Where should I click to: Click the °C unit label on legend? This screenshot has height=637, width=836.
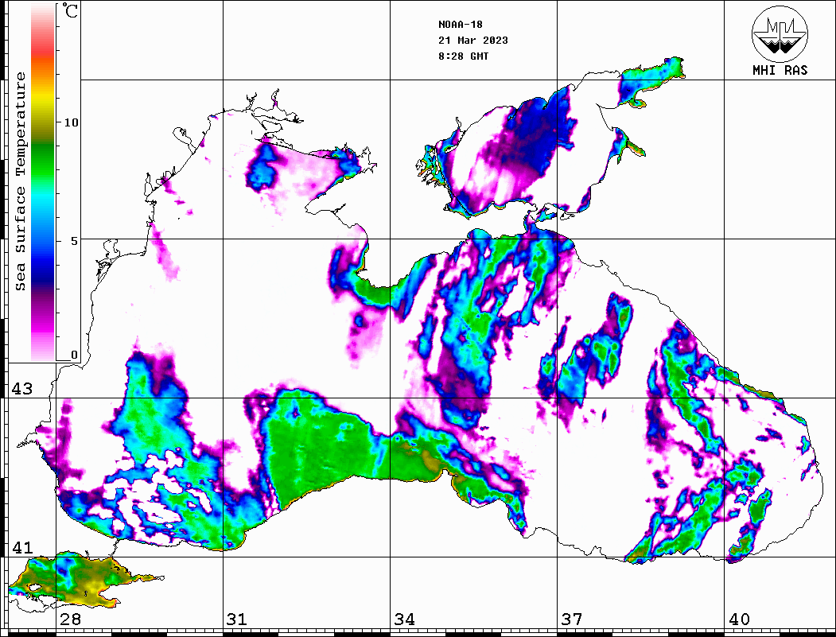tap(70, 10)
